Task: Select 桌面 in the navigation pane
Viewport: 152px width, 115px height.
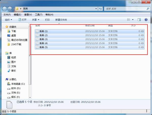Action: 13,35
